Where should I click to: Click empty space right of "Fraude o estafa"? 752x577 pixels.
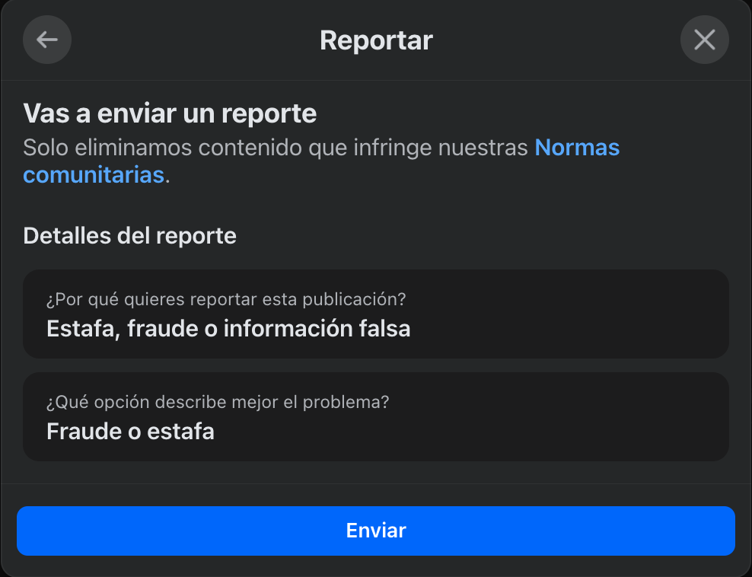click(495, 432)
